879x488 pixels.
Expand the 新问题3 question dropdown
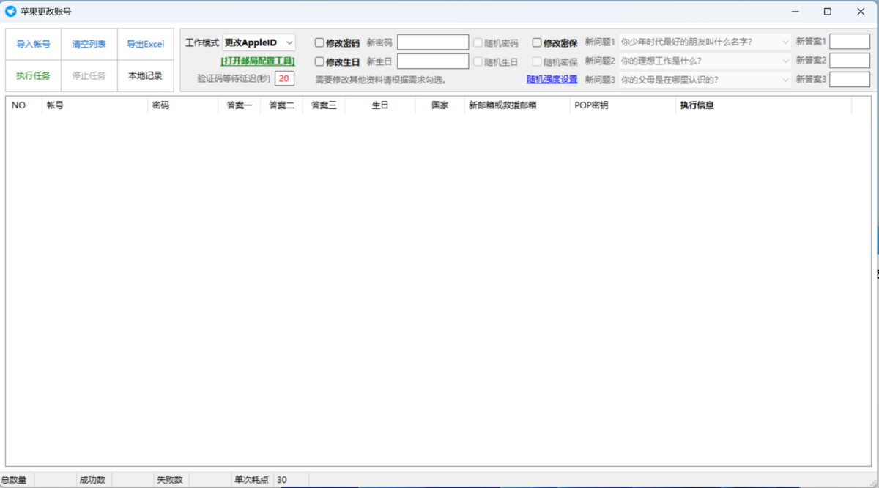705,79
